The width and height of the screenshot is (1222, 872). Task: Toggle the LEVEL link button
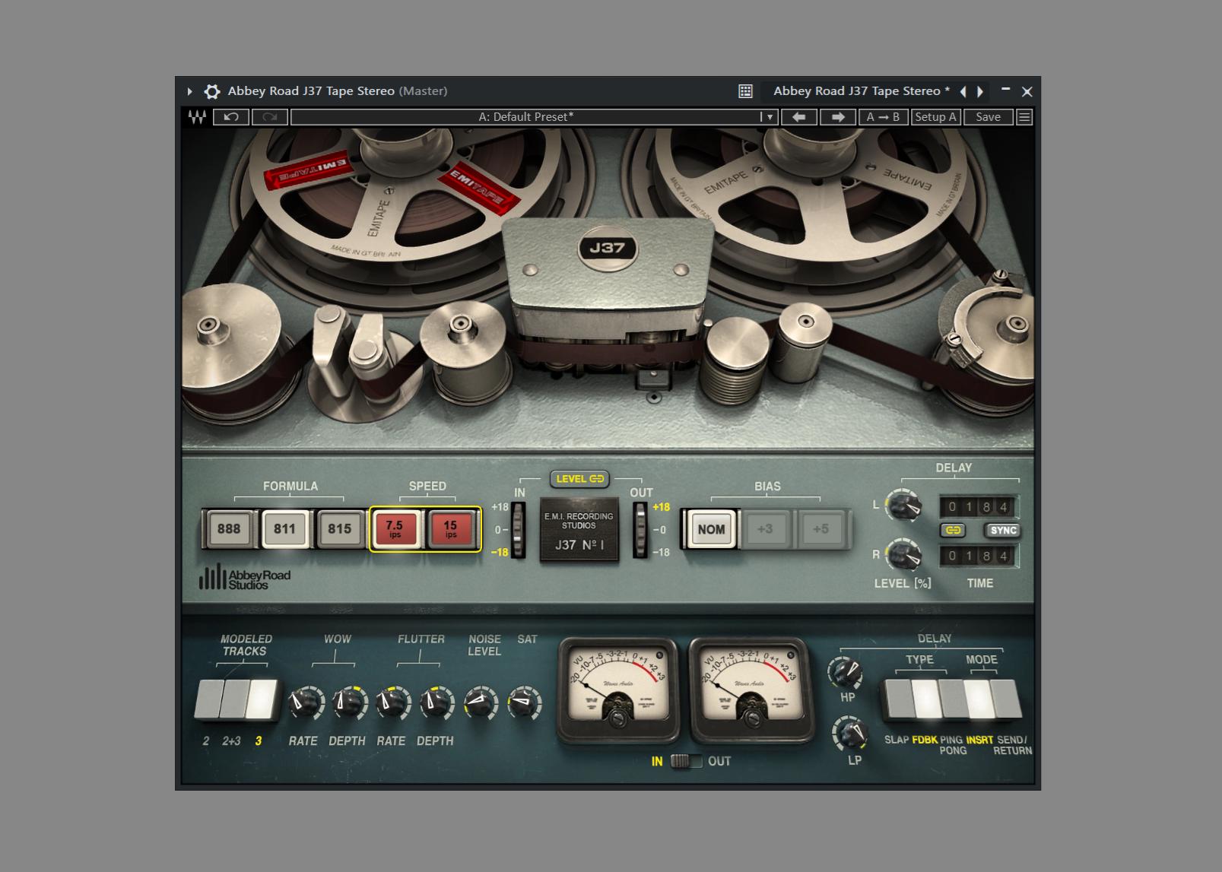(x=579, y=479)
